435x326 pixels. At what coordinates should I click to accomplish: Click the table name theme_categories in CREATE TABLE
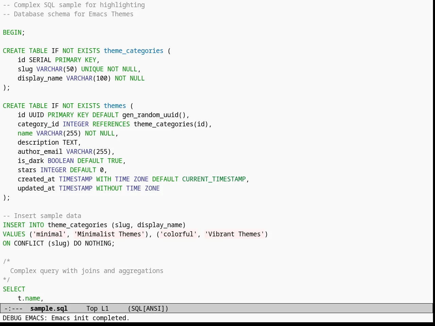(134, 51)
